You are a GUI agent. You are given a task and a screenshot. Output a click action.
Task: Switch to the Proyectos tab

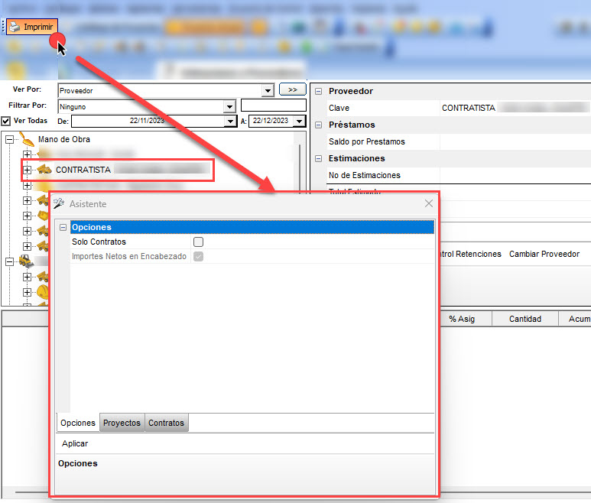(x=122, y=423)
